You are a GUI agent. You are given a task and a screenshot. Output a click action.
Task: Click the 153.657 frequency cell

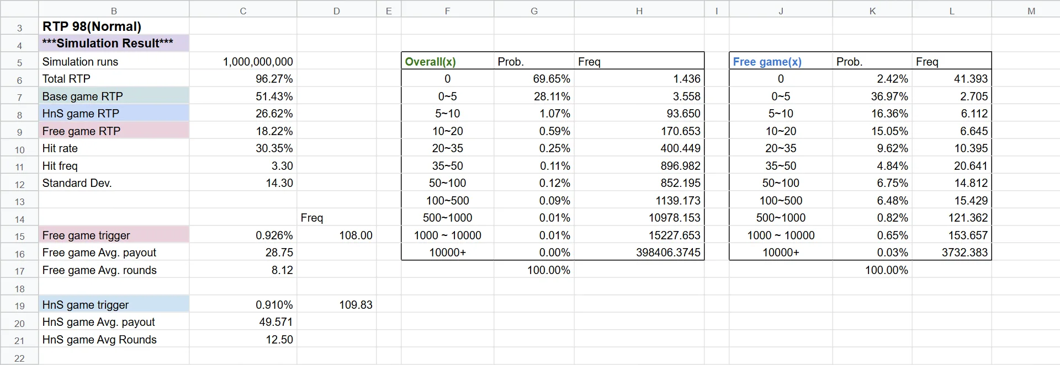tap(952, 235)
